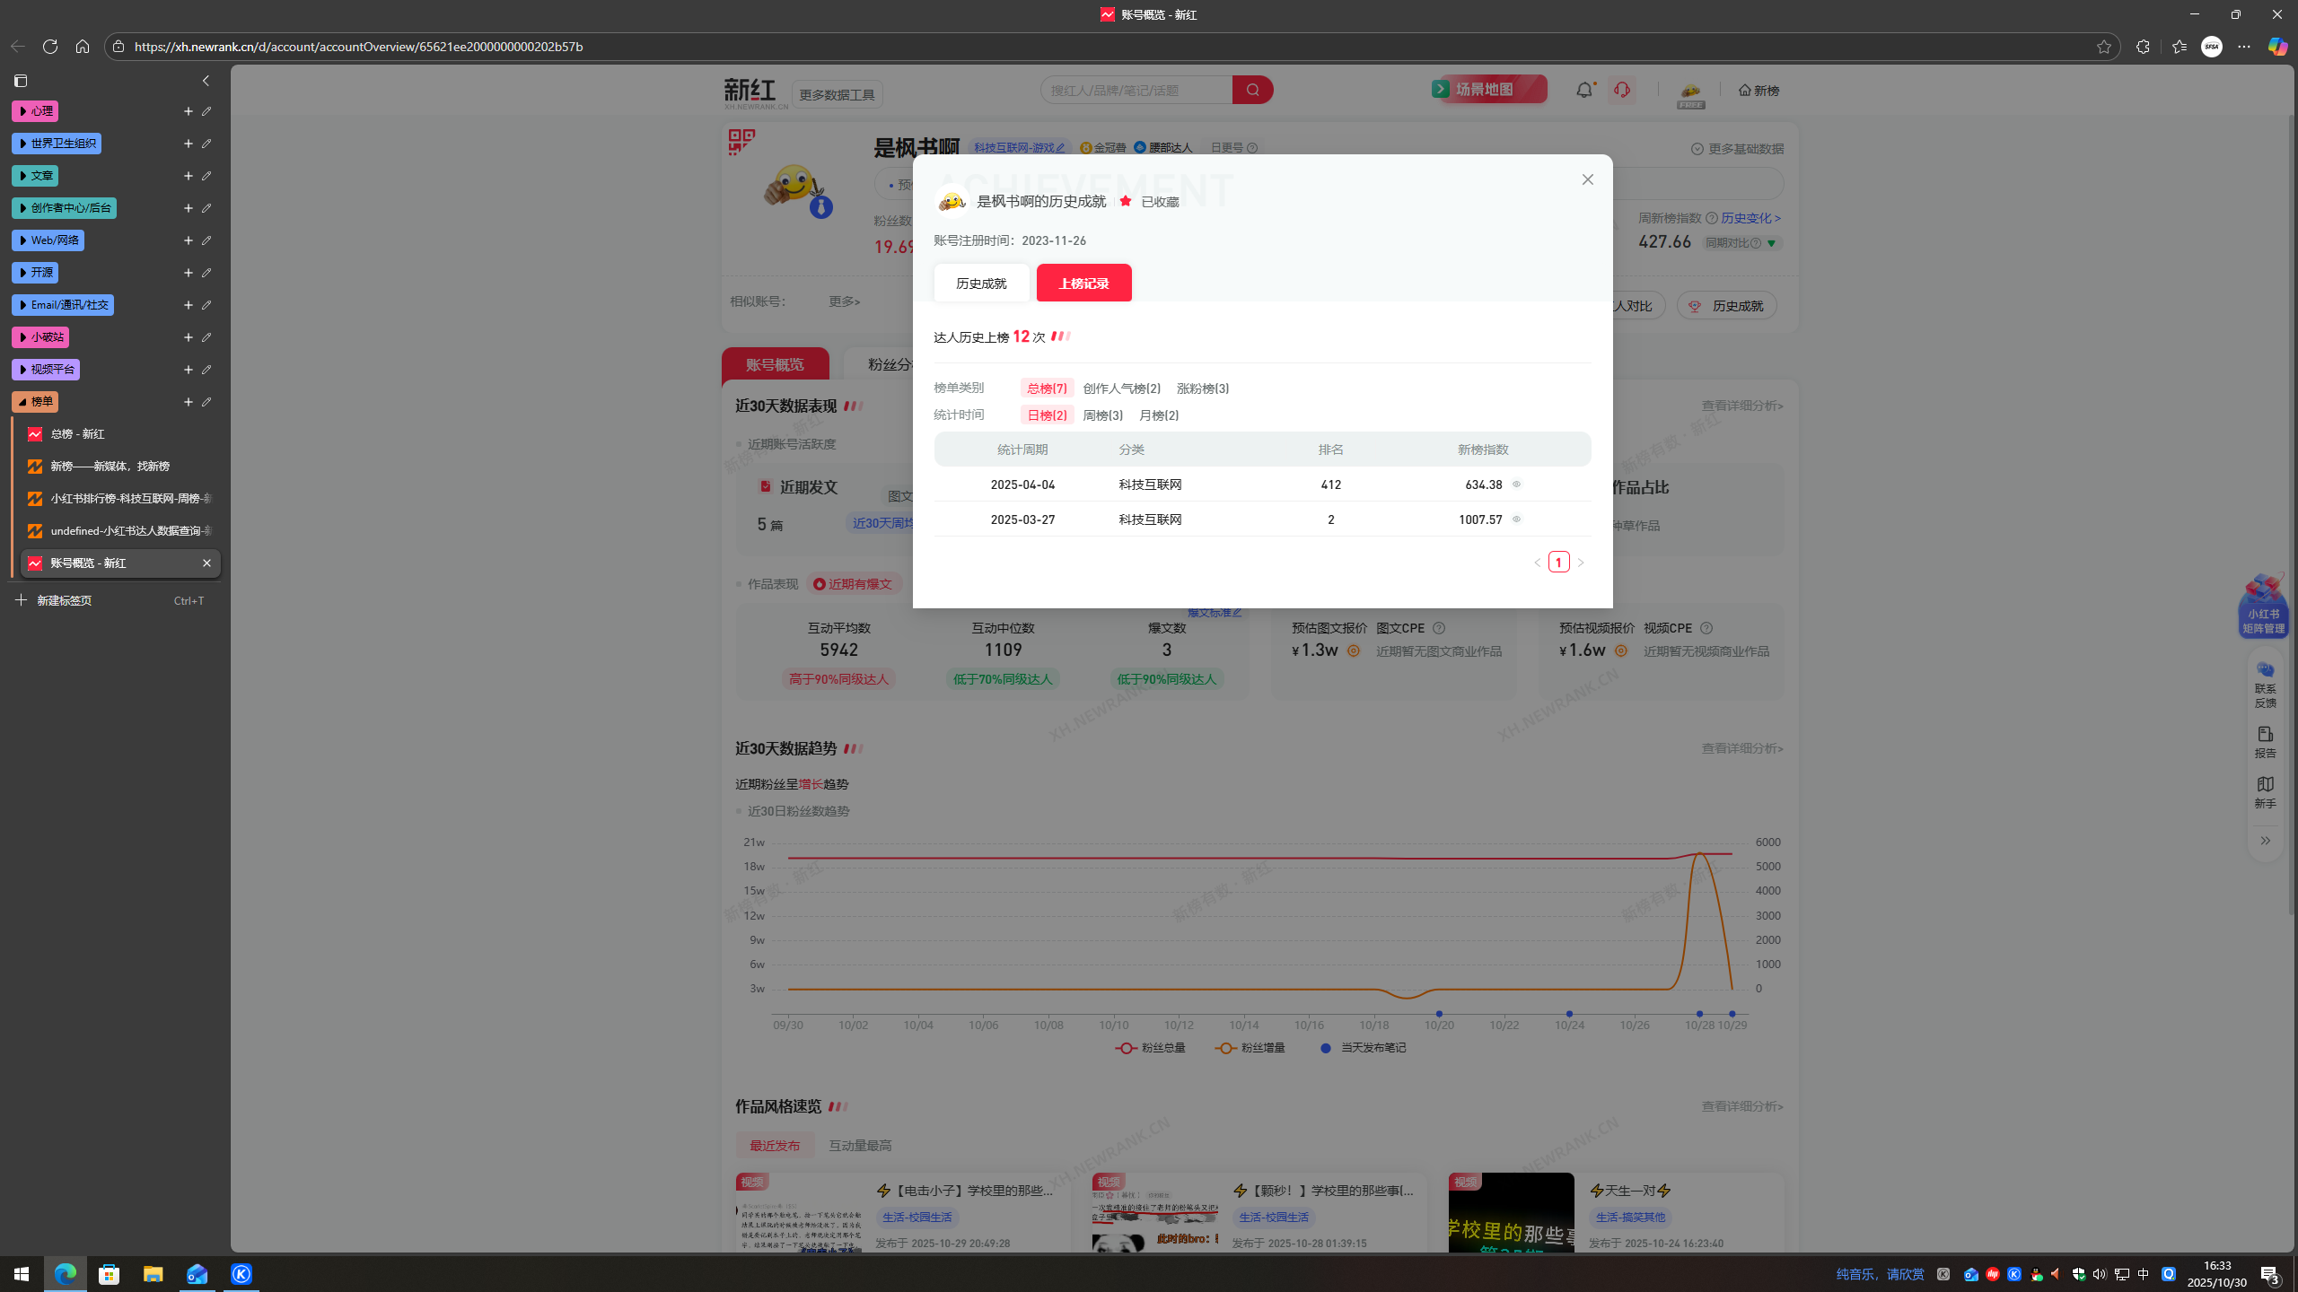Collapse the 榜单 tab group
The height and width of the screenshot is (1292, 2298).
click(35, 402)
